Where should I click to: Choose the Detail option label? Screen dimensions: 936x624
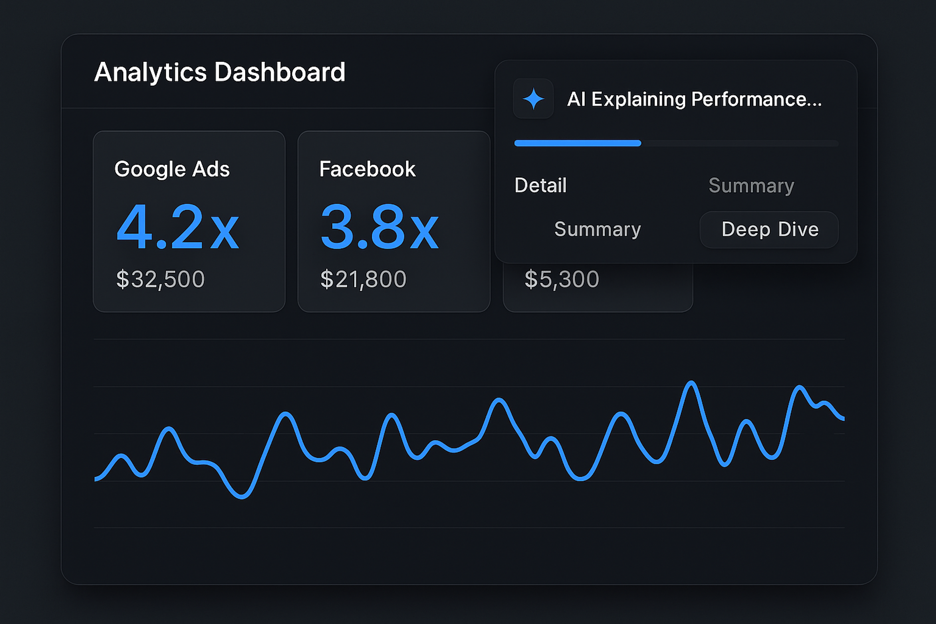pos(540,185)
